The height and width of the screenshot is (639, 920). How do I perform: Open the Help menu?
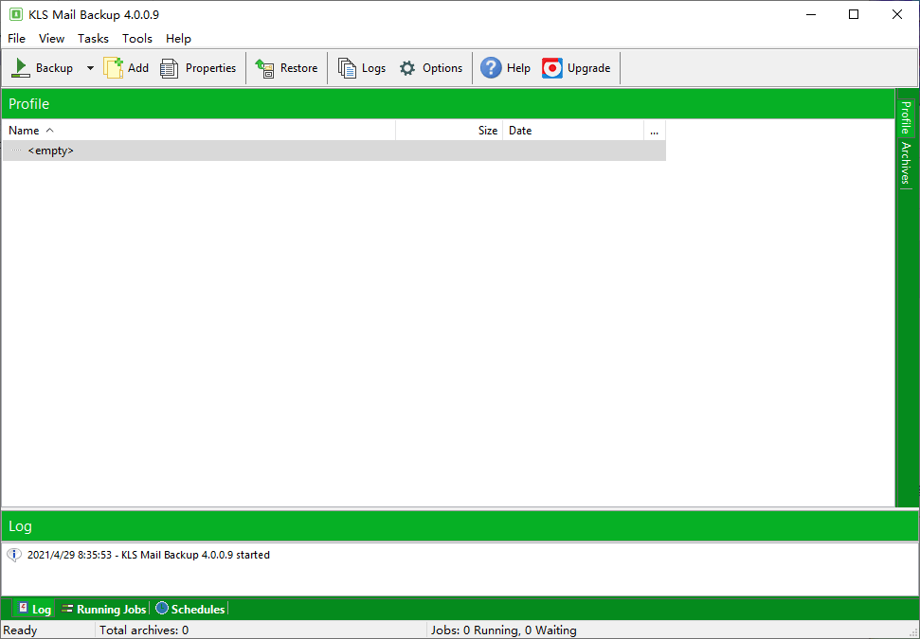[x=178, y=39]
